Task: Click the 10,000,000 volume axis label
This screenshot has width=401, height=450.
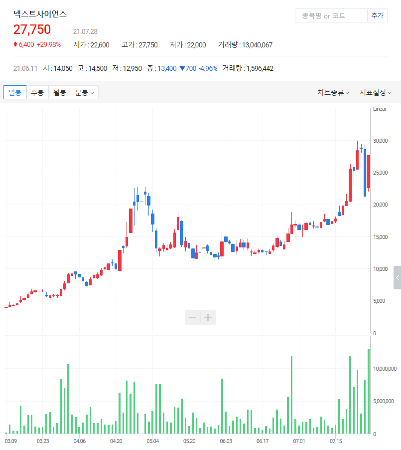Action: (385, 369)
